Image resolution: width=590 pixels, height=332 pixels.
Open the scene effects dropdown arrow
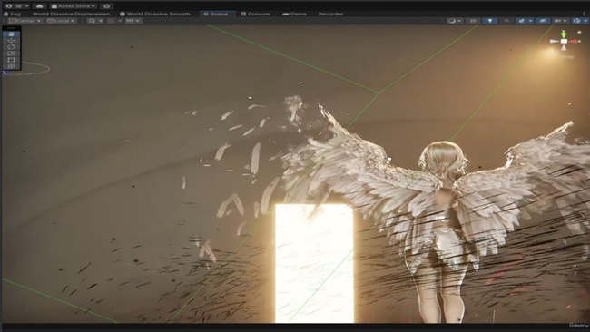click(x=531, y=21)
